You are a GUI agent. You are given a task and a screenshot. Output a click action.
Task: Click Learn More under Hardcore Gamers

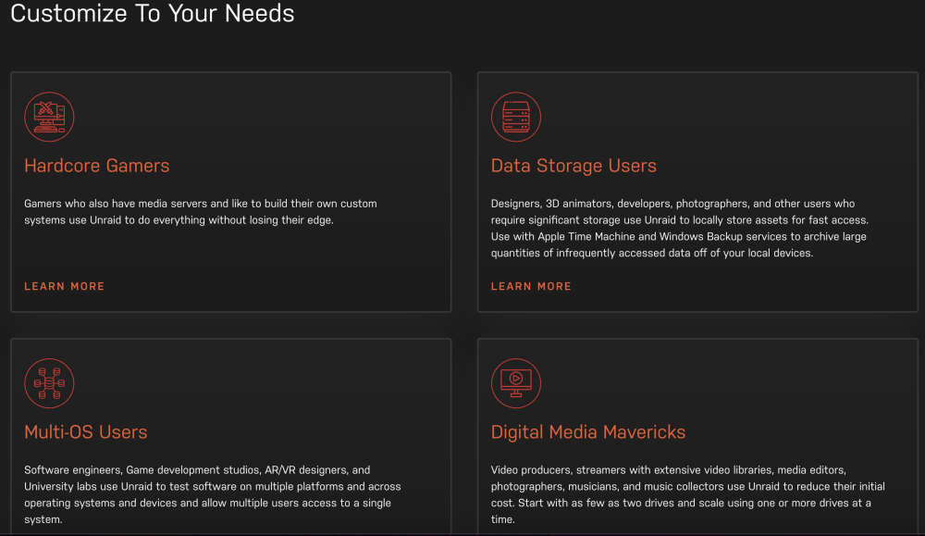pyautogui.click(x=65, y=286)
